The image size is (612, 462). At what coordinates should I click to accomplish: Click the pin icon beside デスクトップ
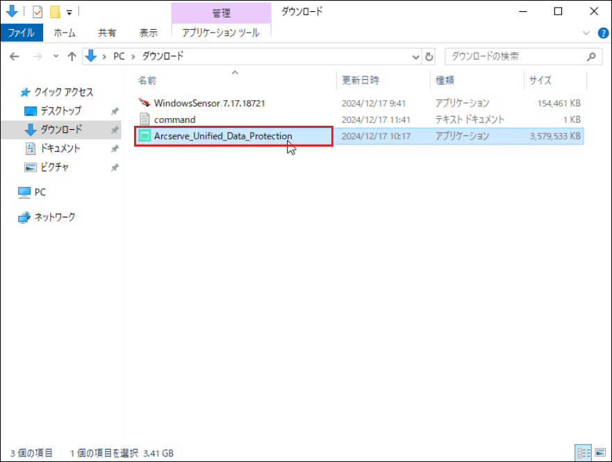point(115,111)
